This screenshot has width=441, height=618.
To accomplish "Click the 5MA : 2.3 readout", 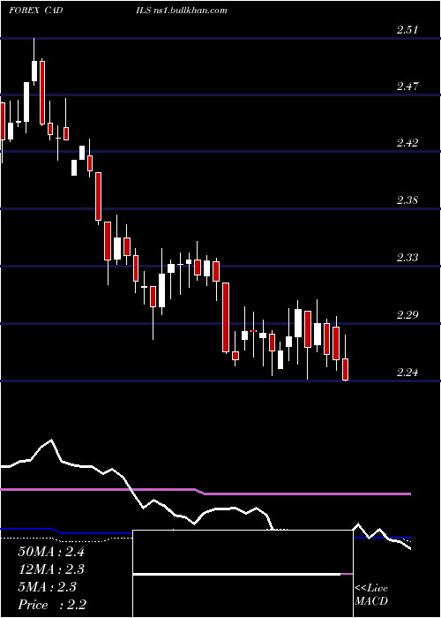I will pyautogui.click(x=47, y=587).
